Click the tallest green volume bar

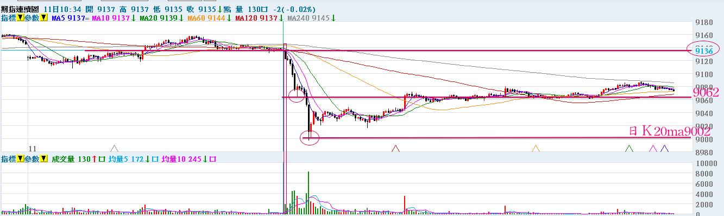pos(309,192)
